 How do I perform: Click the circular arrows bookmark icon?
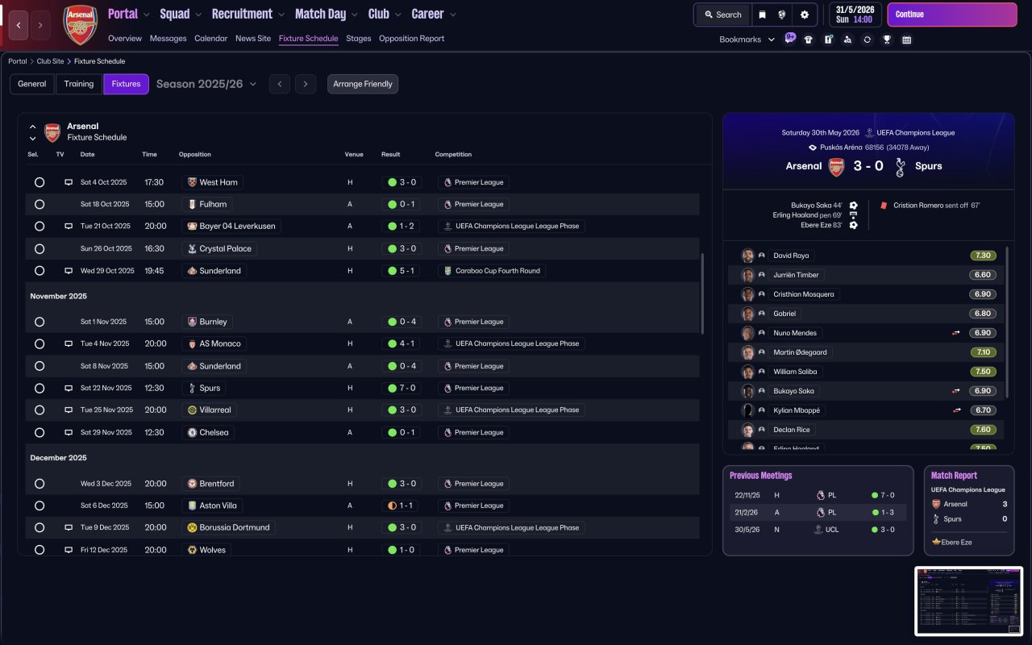[867, 40]
